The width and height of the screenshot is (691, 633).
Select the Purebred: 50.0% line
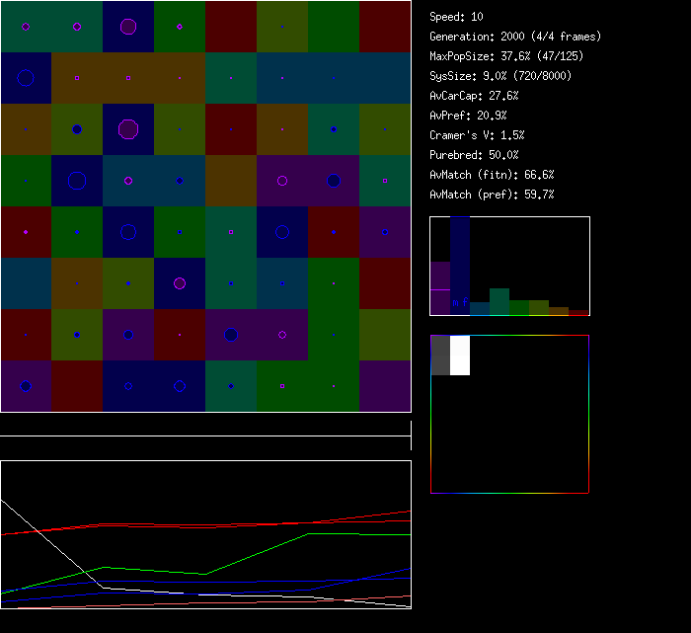(x=474, y=155)
